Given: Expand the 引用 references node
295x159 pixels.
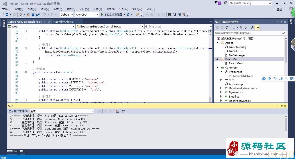Looking at the screenshot, I should pyautogui.click(x=221, y=80).
